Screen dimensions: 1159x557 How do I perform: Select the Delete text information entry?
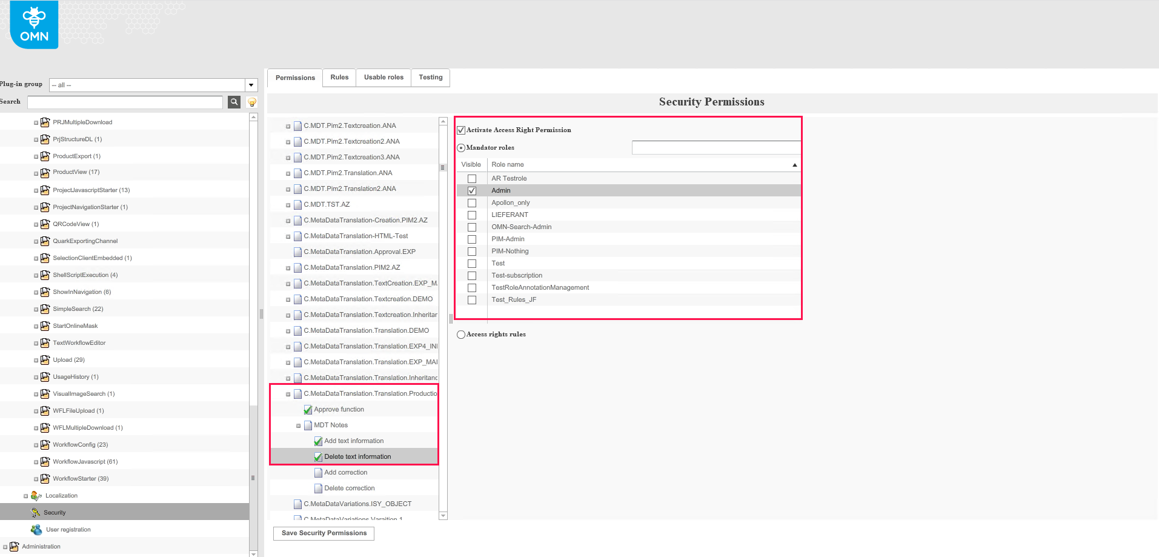pyautogui.click(x=357, y=456)
